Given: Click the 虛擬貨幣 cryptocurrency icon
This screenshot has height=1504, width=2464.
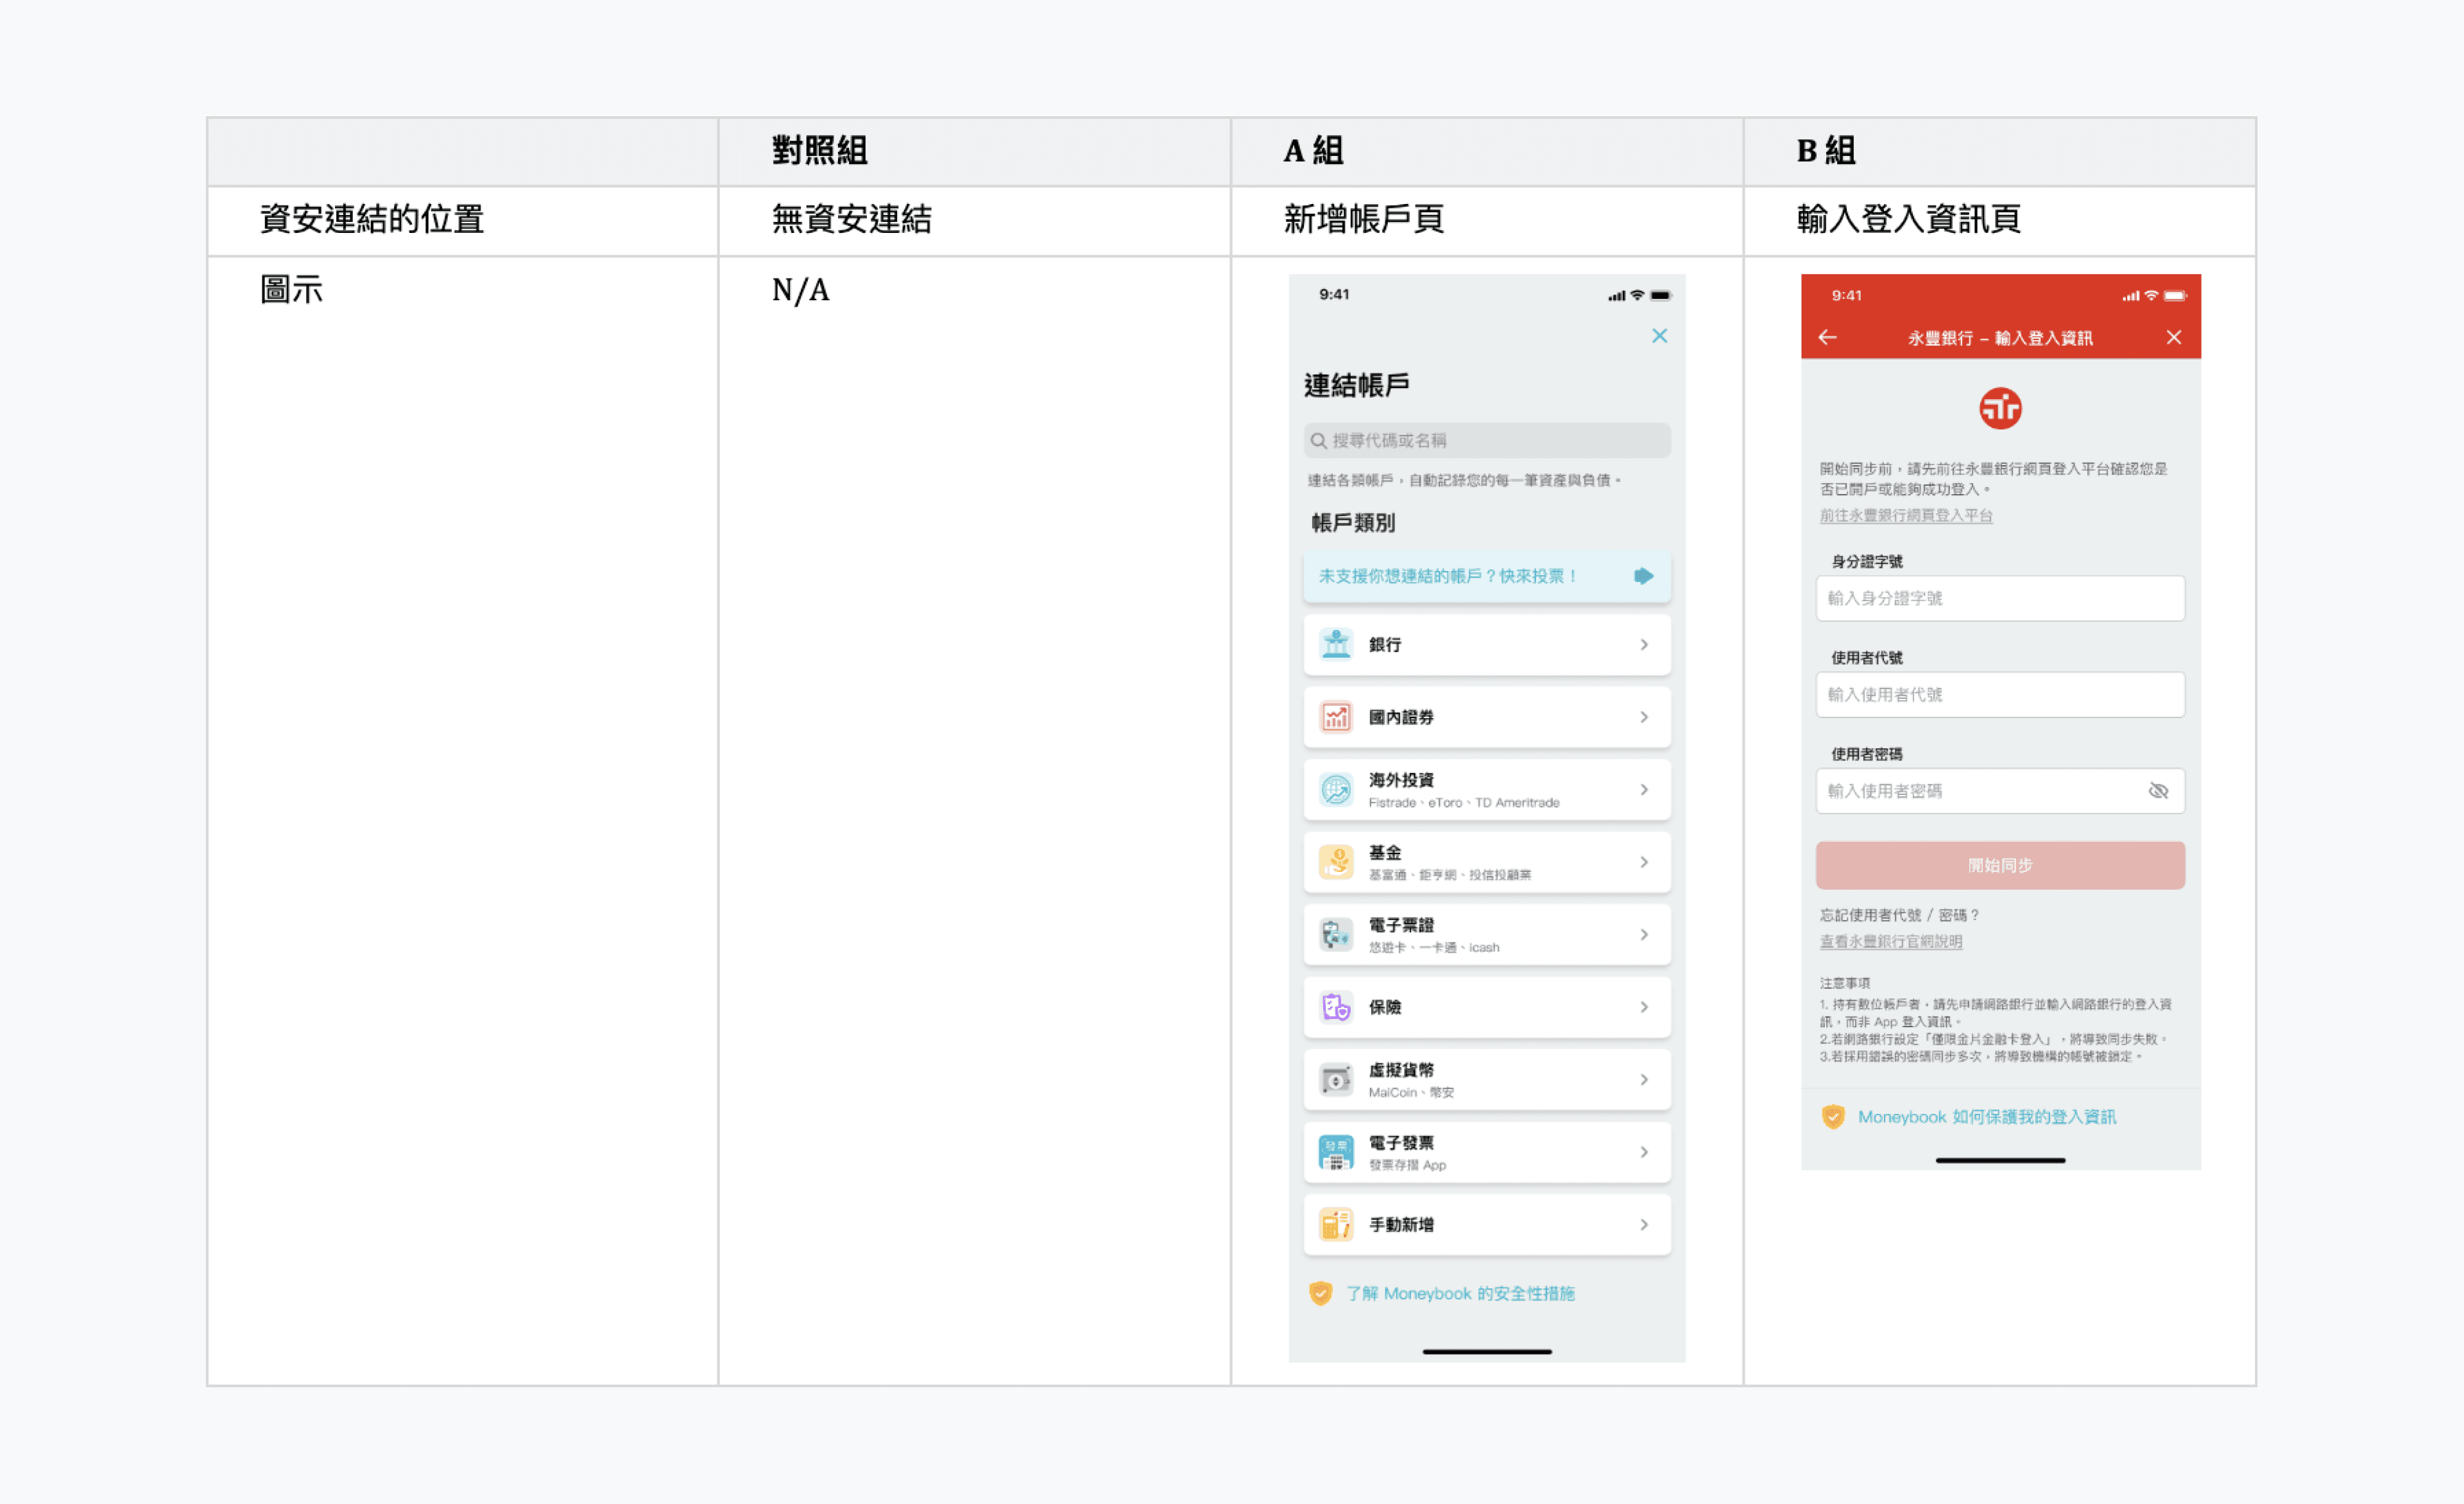Looking at the screenshot, I should coord(1336,1080).
